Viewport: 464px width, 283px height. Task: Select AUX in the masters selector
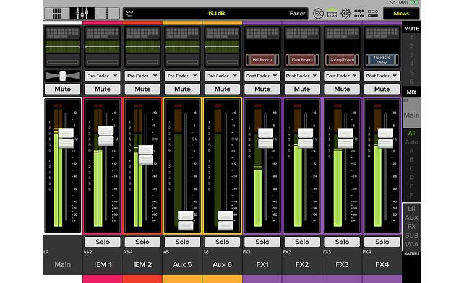tap(411, 217)
